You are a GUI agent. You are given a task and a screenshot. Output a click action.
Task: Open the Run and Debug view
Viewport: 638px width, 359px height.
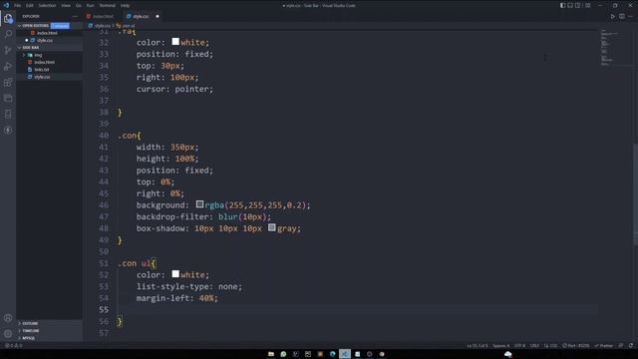pyautogui.click(x=8, y=66)
